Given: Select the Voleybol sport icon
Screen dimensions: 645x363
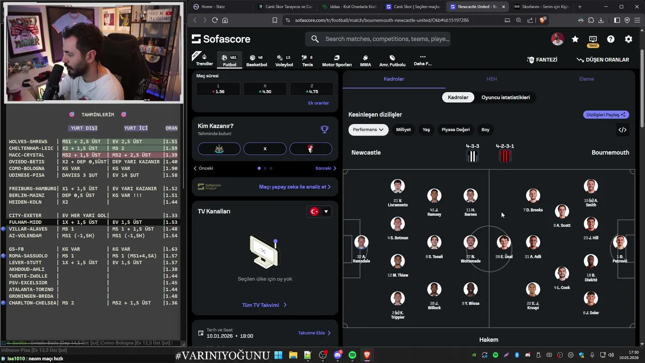Looking at the screenshot, I should [284, 60].
